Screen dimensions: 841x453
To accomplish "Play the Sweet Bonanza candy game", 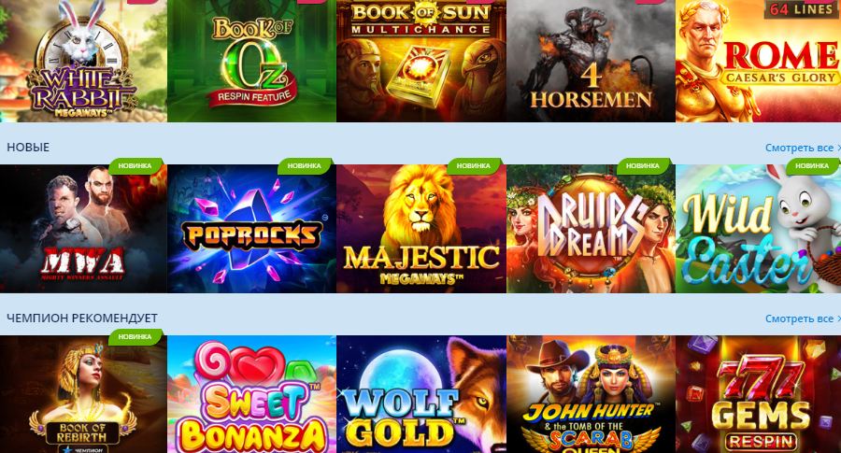I will tap(251, 394).
